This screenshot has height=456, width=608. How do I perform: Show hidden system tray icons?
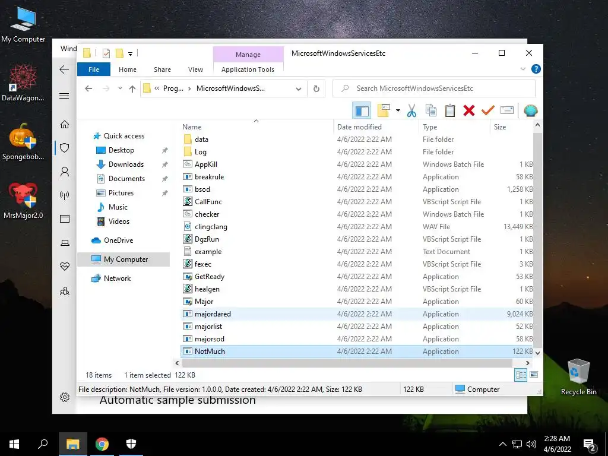(502, 444)
